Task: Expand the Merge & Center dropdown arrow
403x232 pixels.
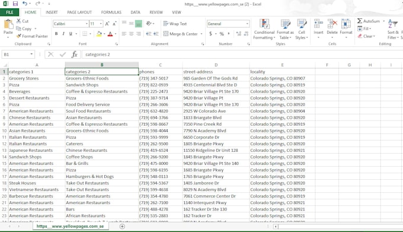Action: coord(201,34)
